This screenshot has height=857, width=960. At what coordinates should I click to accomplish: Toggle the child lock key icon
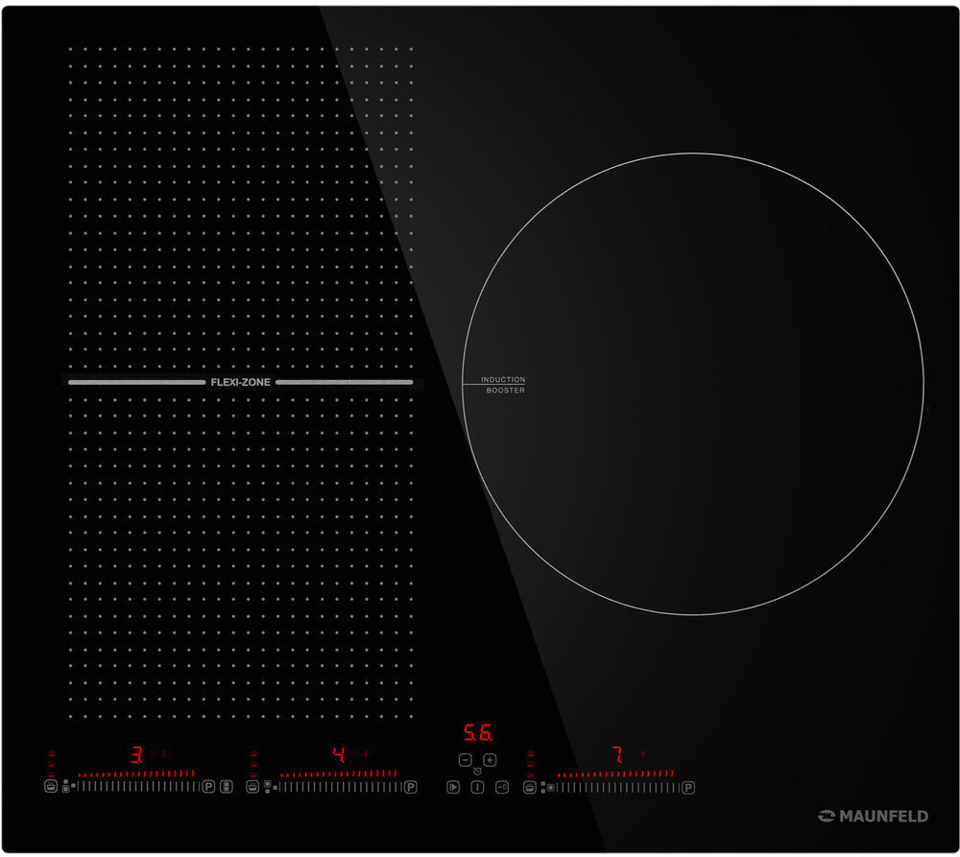point(502,788)
